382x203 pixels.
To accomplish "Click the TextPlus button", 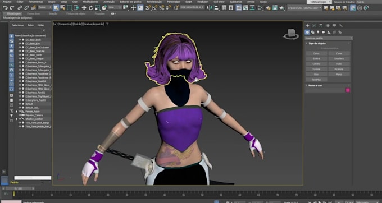I will 316,80.
